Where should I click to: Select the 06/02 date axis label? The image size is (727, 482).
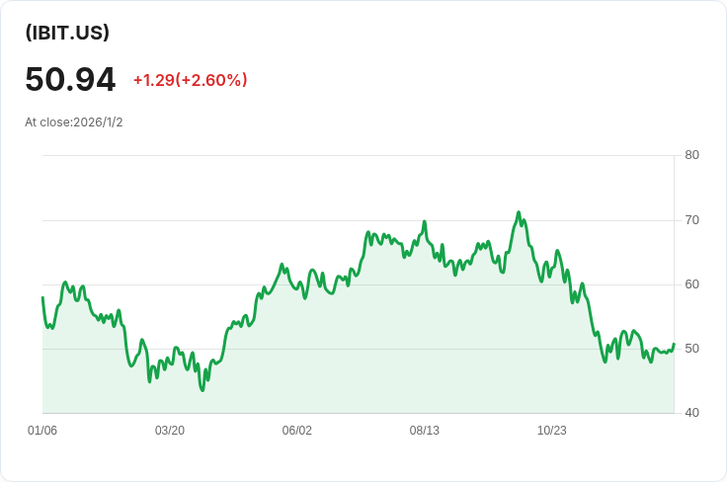pyautogui.click(x=296, y=431)
